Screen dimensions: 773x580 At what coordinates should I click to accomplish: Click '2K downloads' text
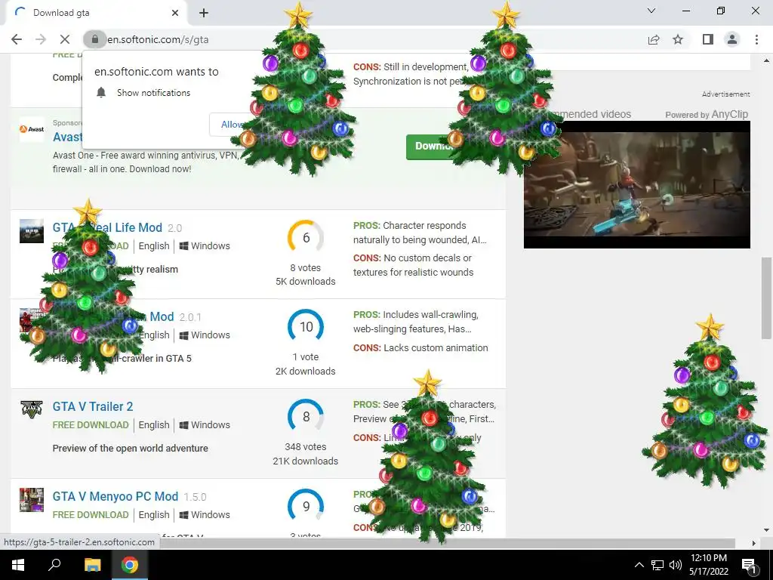point(305,372)
